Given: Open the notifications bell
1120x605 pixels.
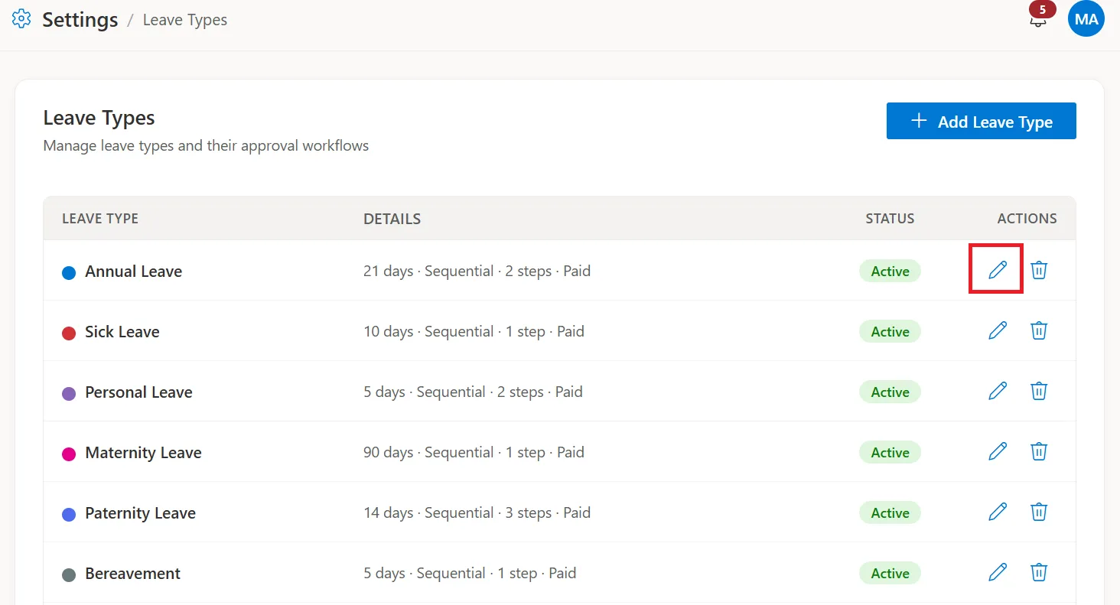Looking at the screenshot, I should click(x=1037, y=19).
